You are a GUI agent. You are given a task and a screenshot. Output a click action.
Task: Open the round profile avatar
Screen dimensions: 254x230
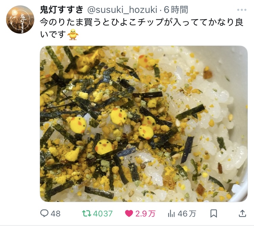pyautogui.click(x=20, y=19)
